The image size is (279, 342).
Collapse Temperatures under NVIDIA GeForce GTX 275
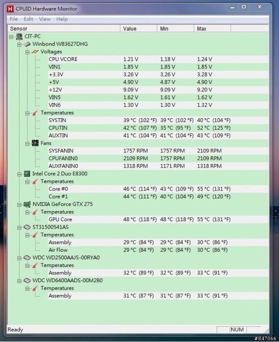(27, 212)
